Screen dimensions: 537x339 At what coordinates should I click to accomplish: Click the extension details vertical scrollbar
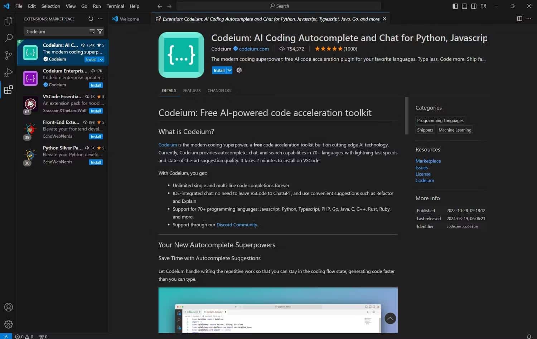[x=406, y=116]
